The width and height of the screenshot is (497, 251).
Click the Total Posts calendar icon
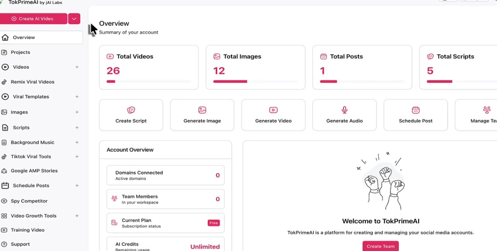coord(323,57)
